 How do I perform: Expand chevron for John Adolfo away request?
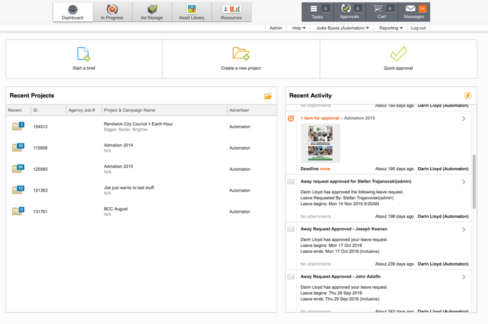pyautogui.click(x=464, y=277)
